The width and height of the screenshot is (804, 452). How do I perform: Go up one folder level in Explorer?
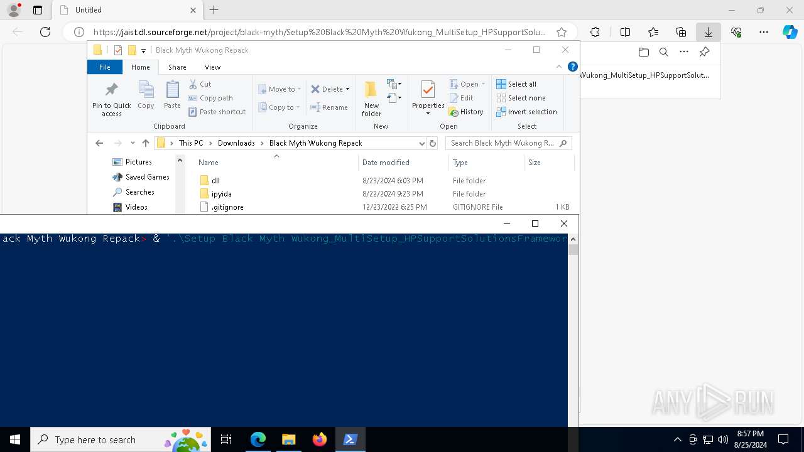click(x=146, y=143)
